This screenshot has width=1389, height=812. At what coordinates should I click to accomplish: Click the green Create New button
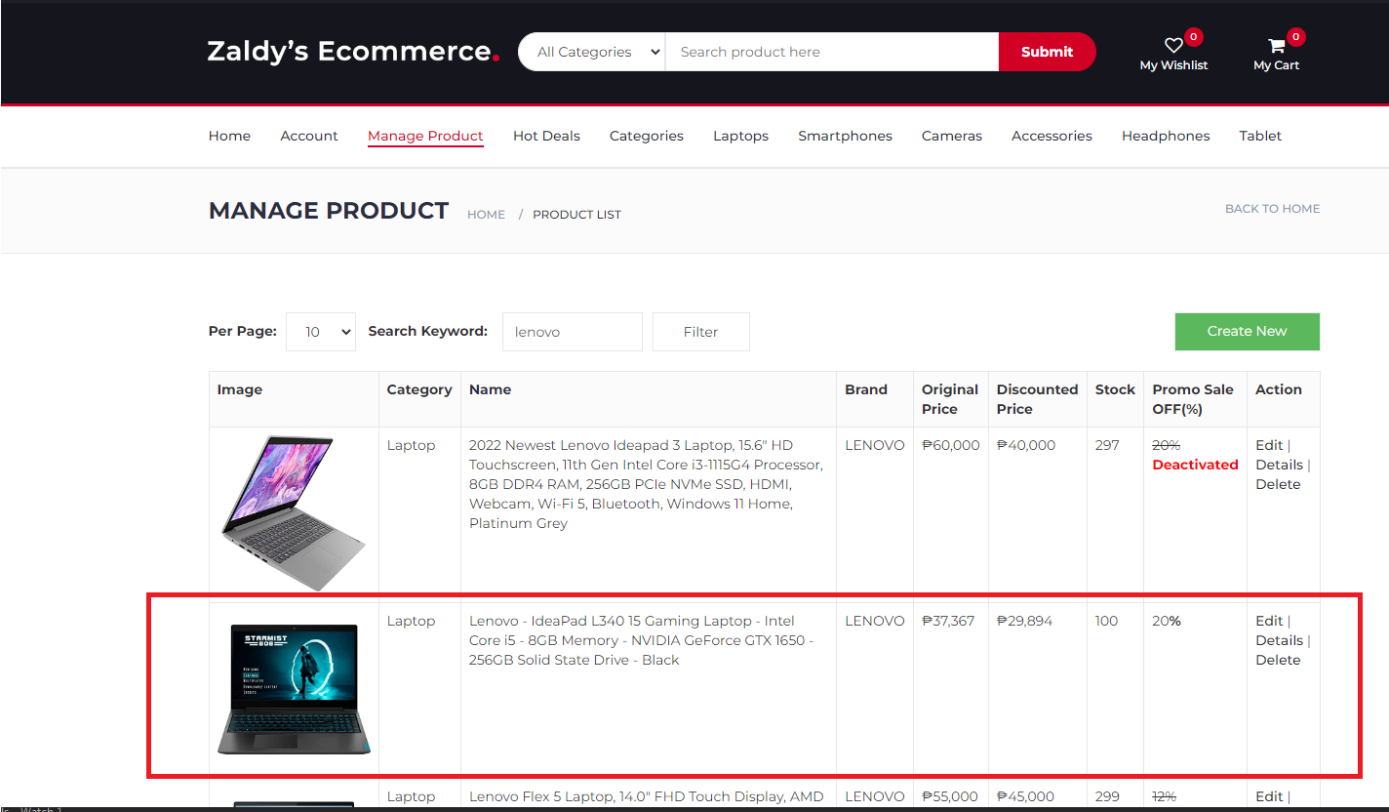pos(1247,331)
